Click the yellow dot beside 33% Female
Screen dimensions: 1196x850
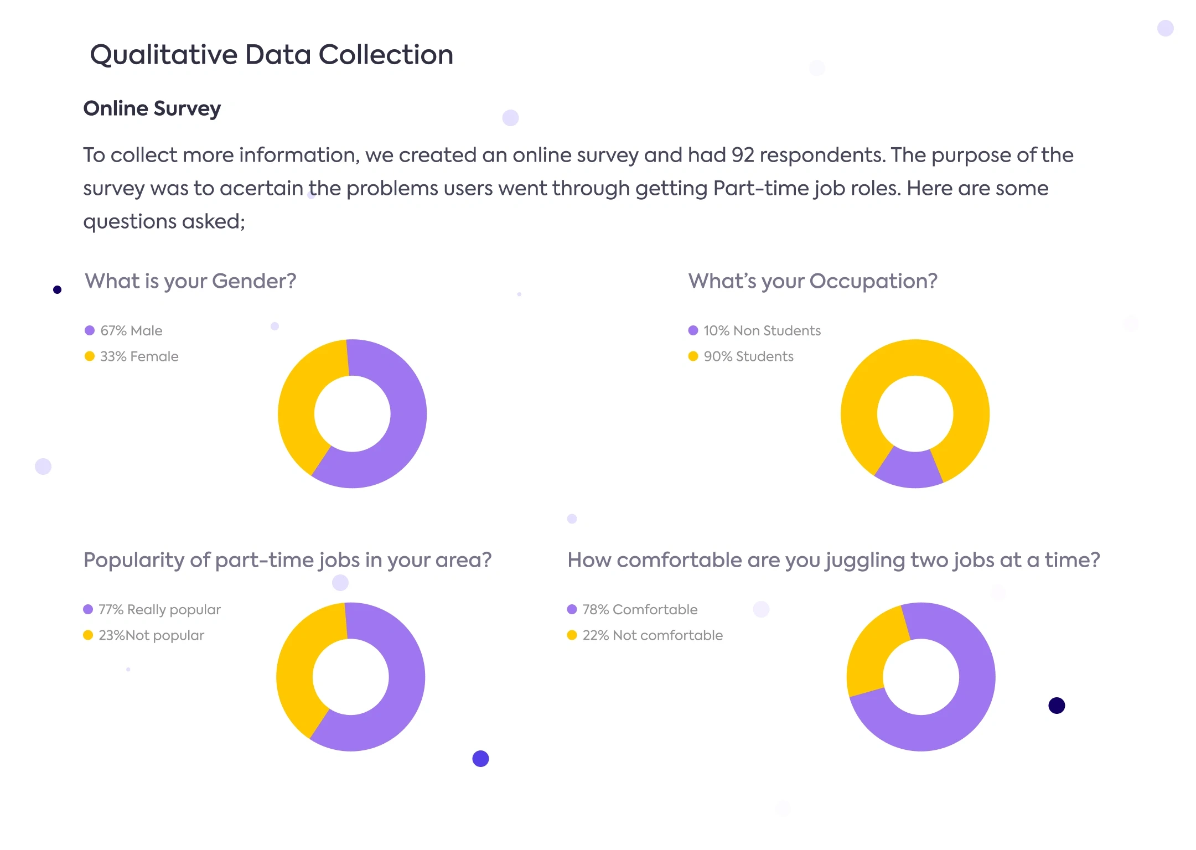(x=90, y=356)
